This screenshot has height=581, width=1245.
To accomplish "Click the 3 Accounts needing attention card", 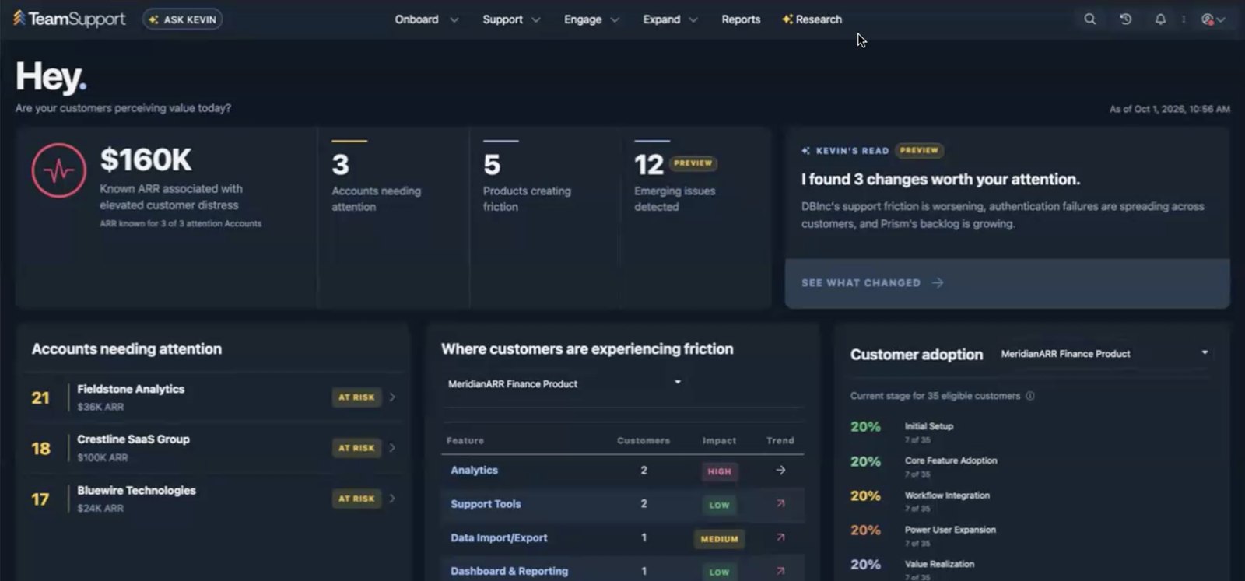I will click(393, 218).
